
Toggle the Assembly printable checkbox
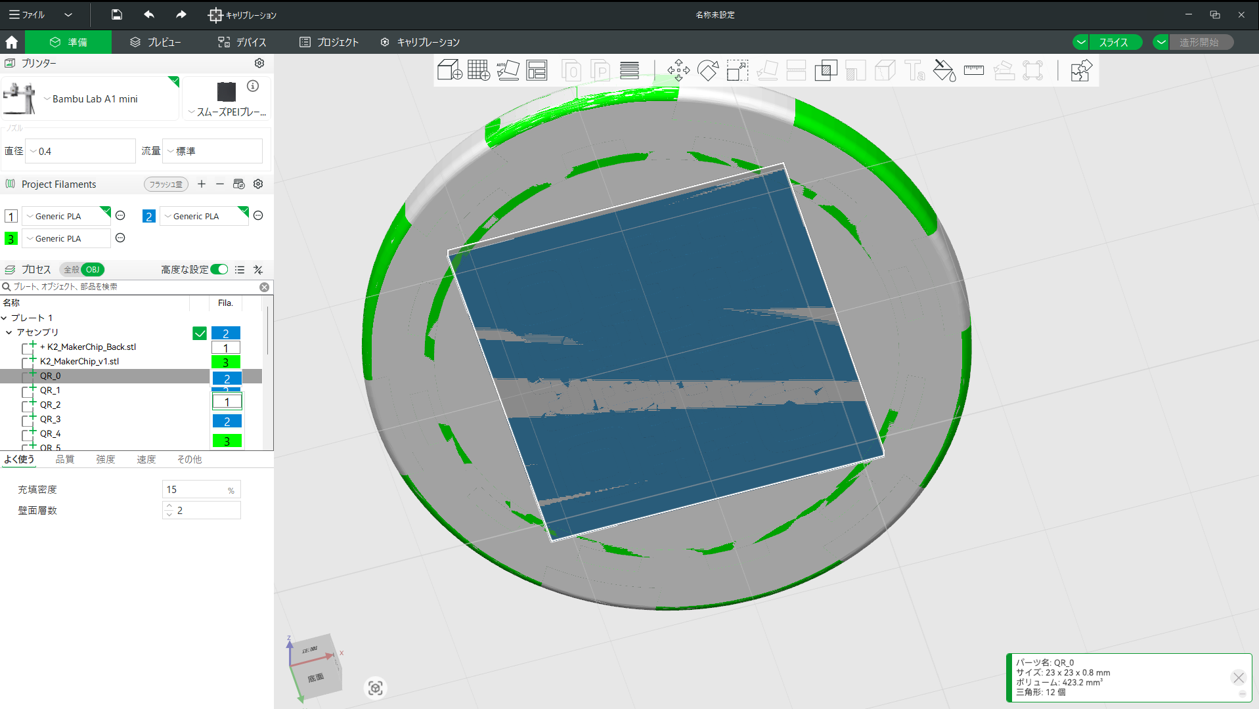coord(200,333)
